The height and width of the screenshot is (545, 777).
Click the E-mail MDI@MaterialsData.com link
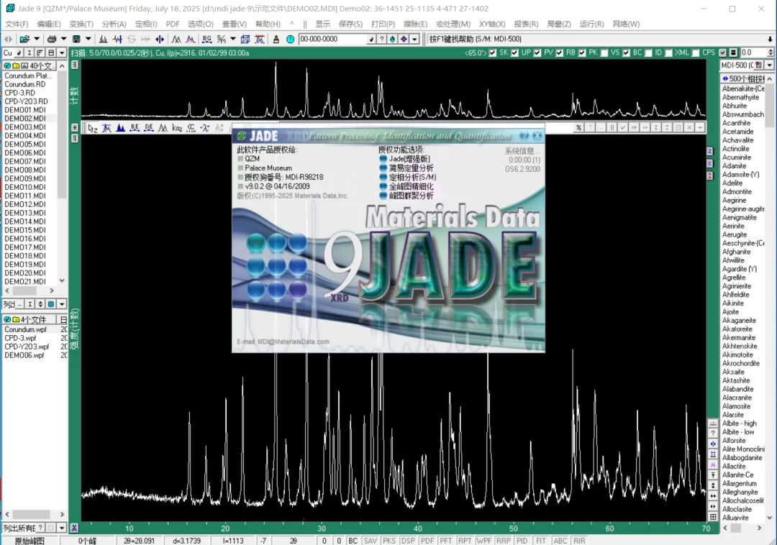click(x=283, y=342)
